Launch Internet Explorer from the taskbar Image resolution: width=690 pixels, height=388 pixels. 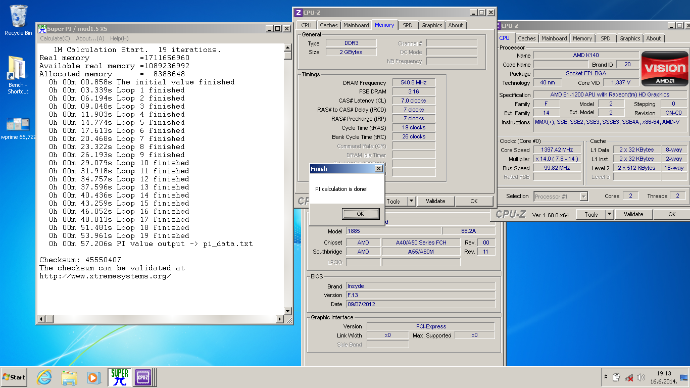(44, 377)
